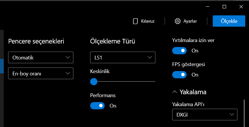Image resolution: width=249 pixels, height=127 pixels.
Task: Collapse the Yakalama section
Action: point(175,92)
